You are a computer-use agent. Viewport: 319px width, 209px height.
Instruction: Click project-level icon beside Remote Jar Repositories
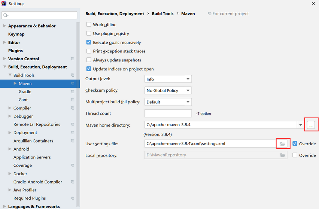(x=73, y=124)
